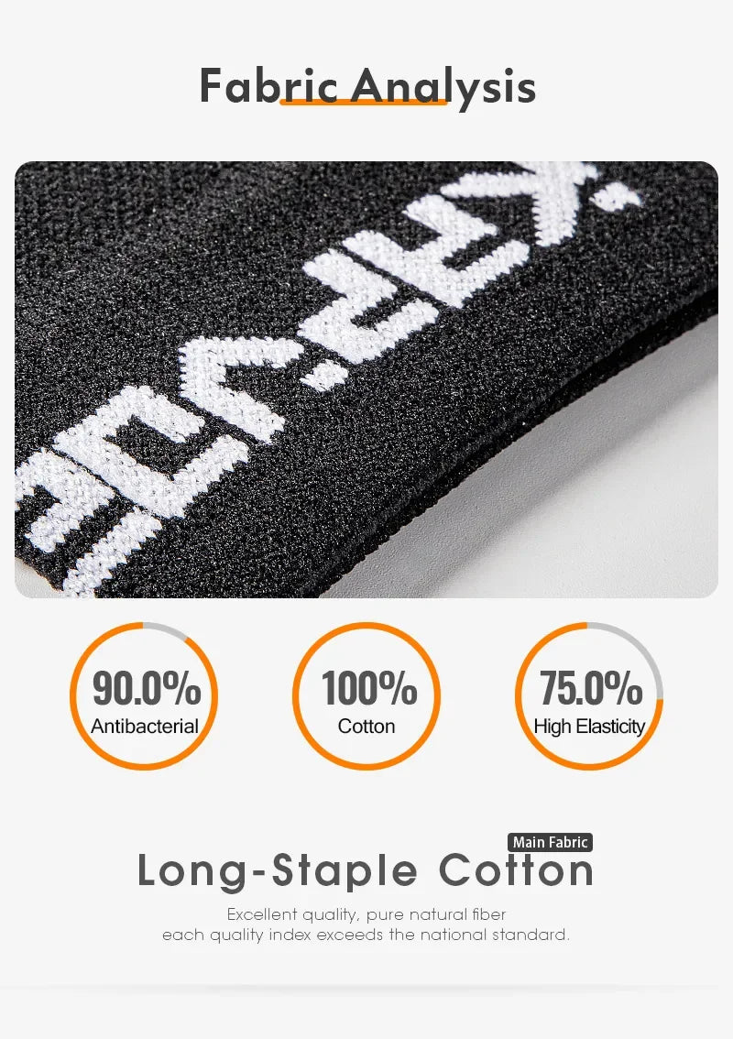This screenshot has height=1039, width=733.
Task: Open the black fabric close-up photo
Action: pos(366,379)
